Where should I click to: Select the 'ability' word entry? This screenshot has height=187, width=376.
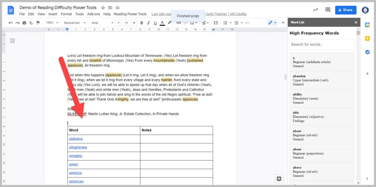click(x=322, y=98)
